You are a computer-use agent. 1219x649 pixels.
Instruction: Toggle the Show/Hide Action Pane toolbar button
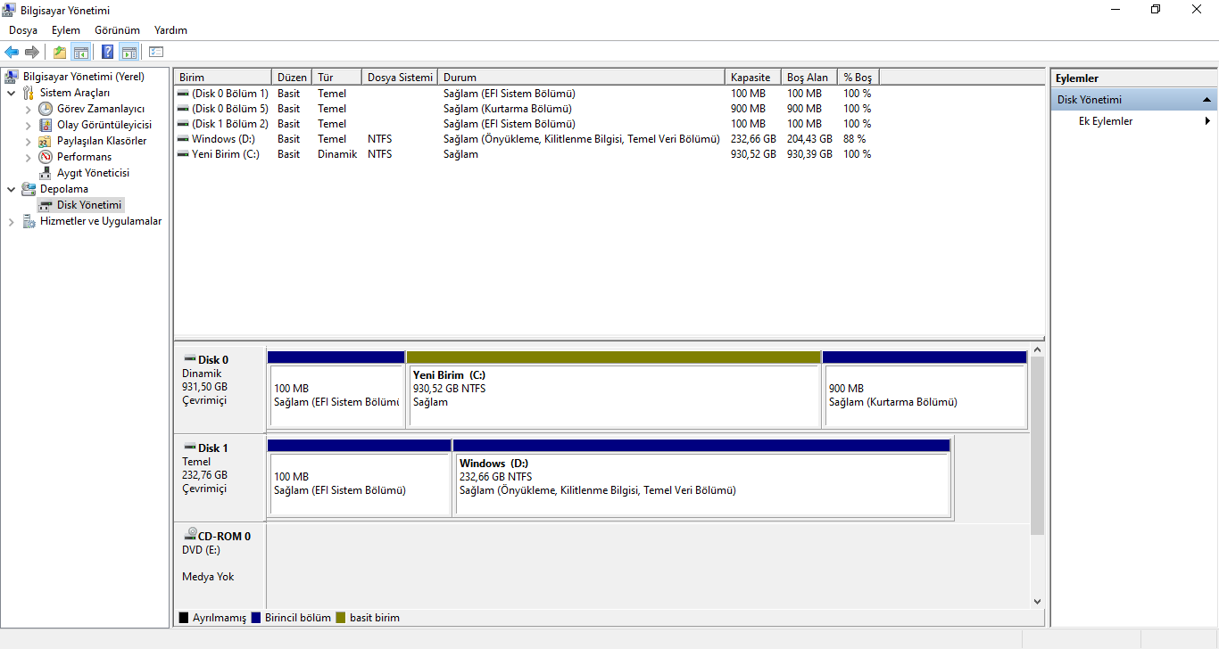click(x=129, y=52)
